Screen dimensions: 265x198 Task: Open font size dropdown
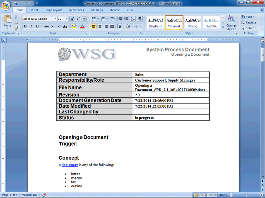coord(67,19)
